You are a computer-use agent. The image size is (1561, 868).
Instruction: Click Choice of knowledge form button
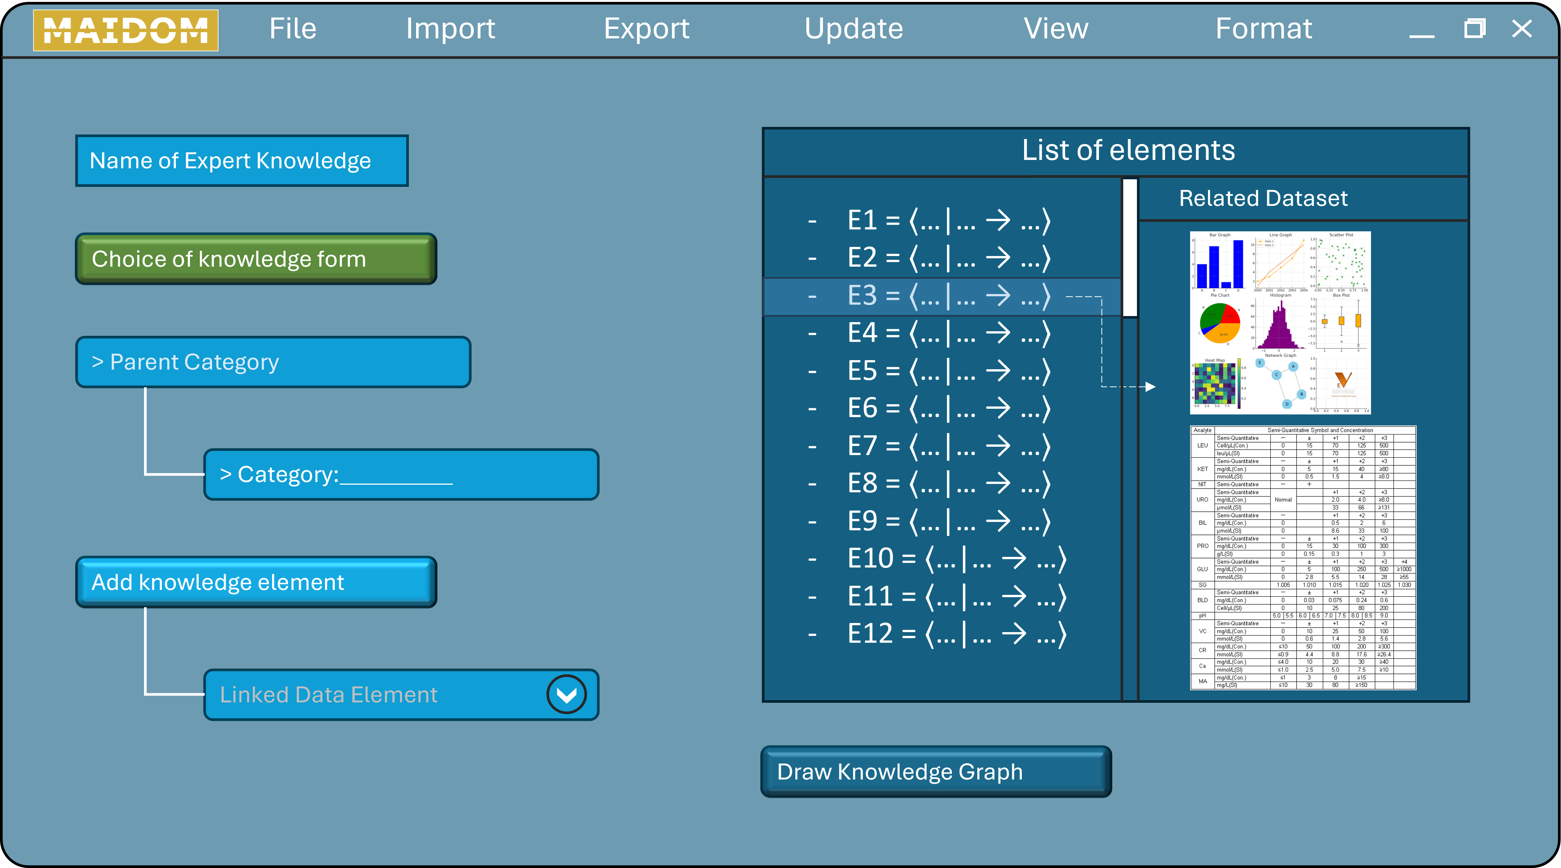pos(256,259)
